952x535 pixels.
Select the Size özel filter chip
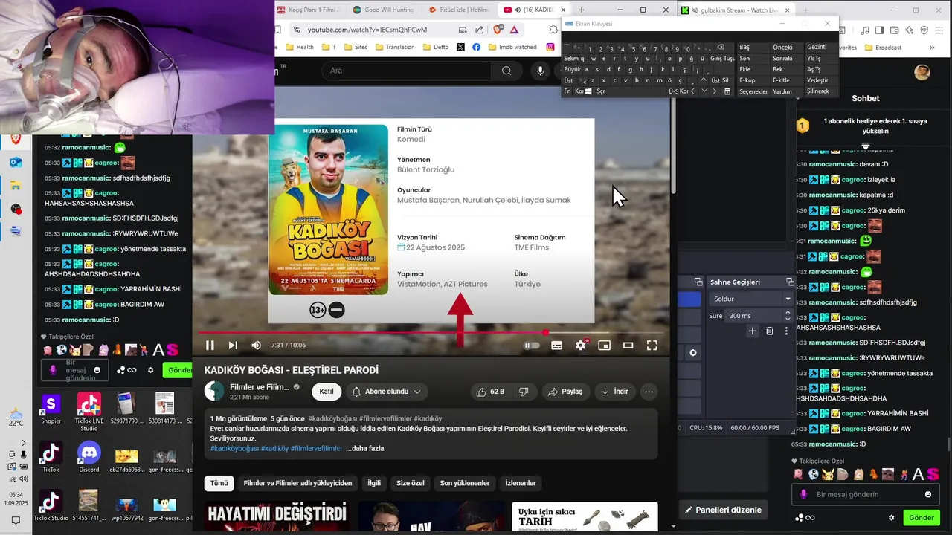pyautogui.click(x=411, y=483)
